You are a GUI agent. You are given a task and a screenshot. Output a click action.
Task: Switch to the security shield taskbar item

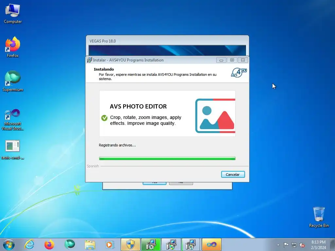coord(131,244)
